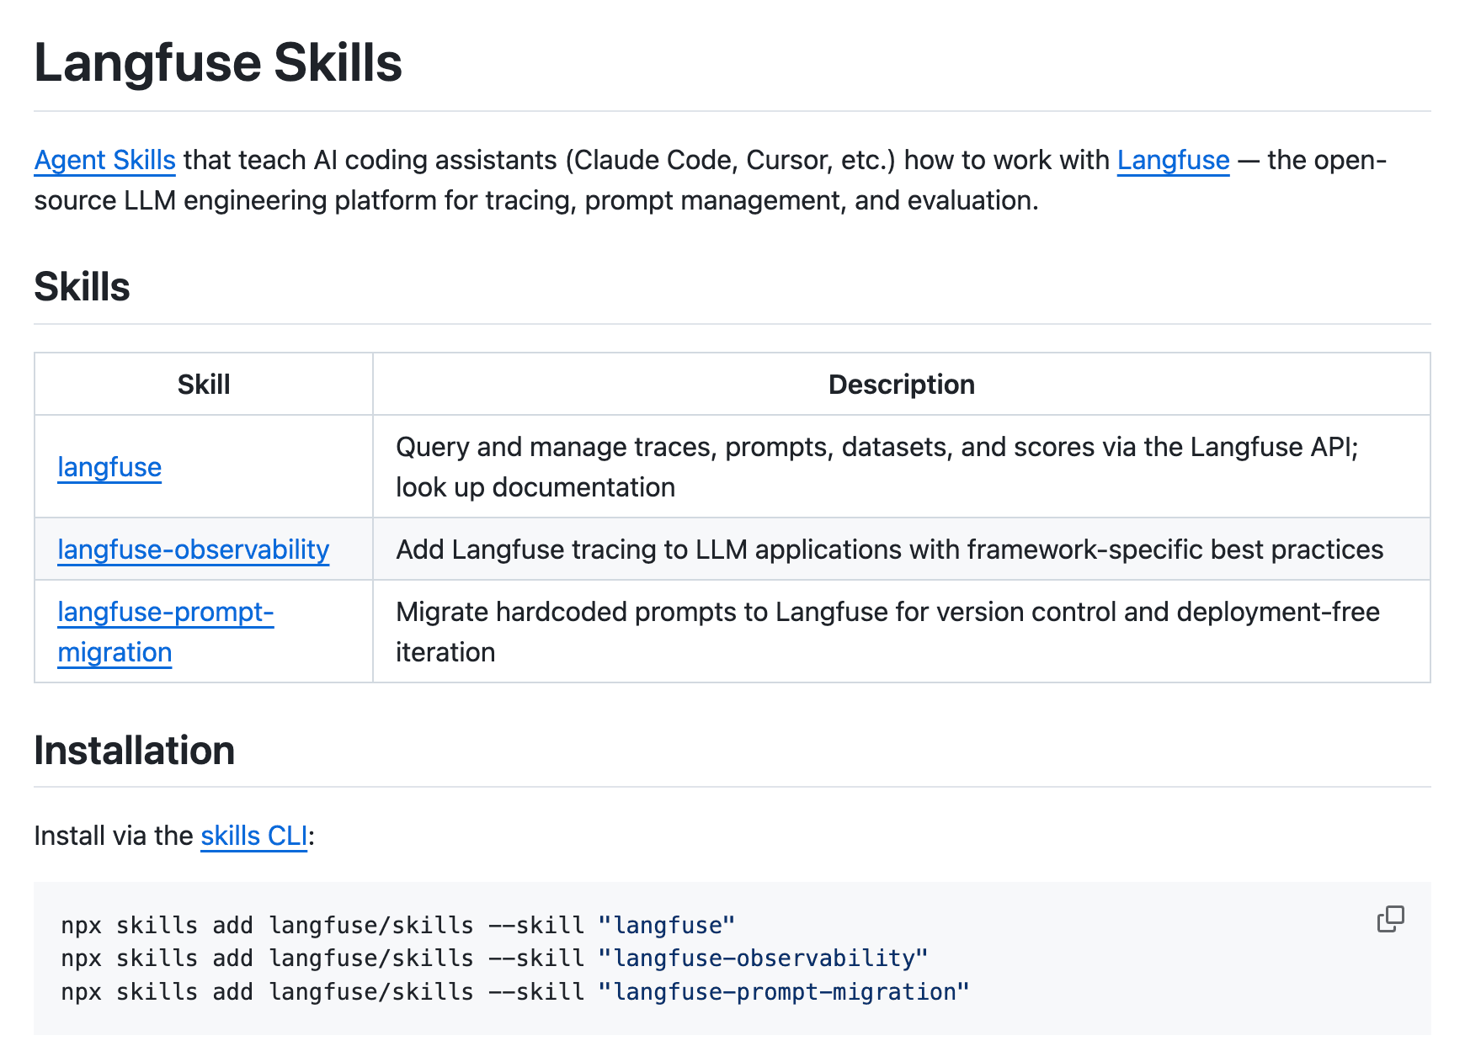Click the Skills section heading
The image size is (1465, 1062).
coord(82,287)
